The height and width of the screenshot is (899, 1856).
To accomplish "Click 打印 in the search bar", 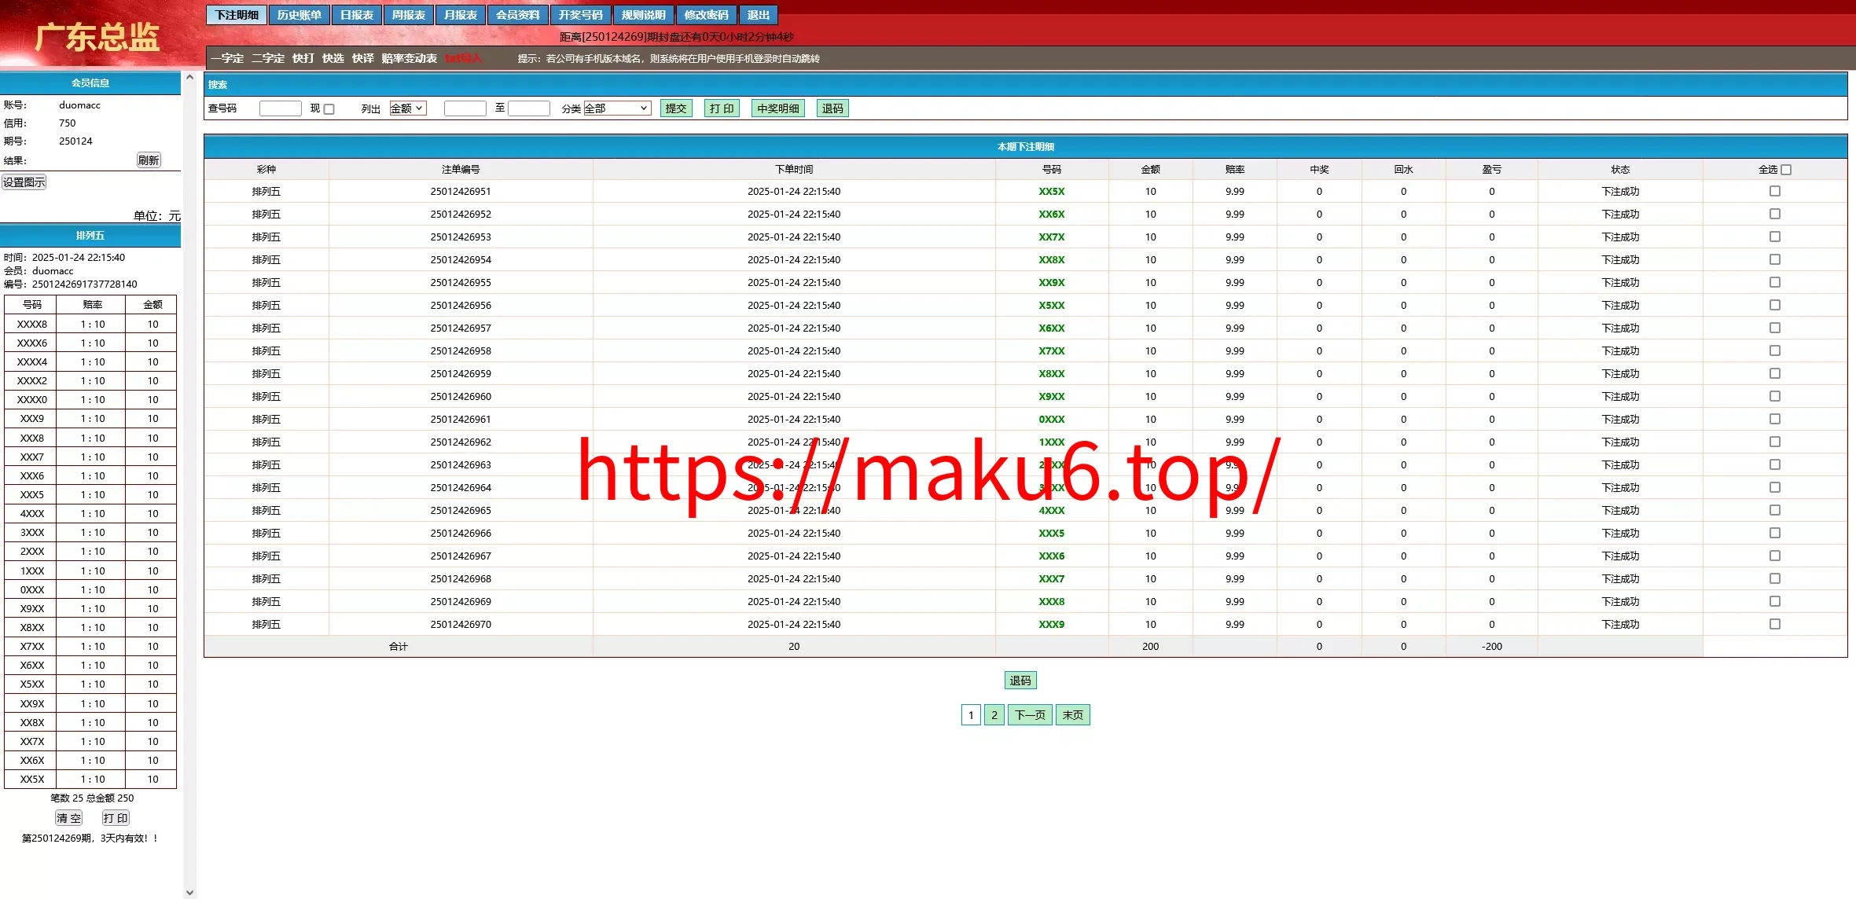I will pyautogui.click(x=722, y=108).
